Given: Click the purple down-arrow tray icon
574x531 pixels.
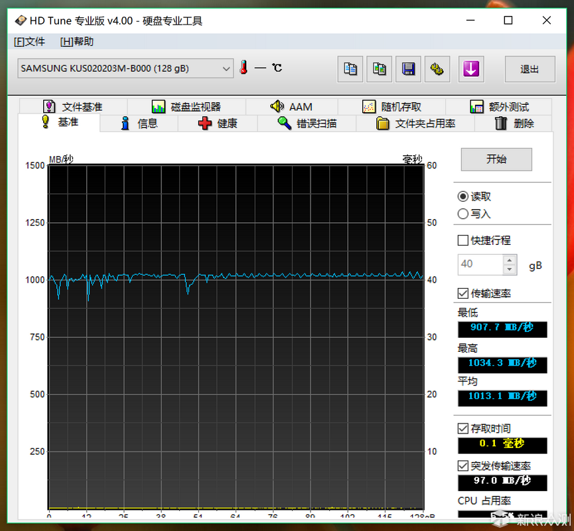Looking at the screenshot, I should (471, 68).
